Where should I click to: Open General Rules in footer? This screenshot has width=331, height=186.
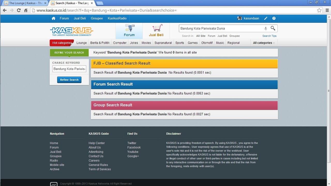pos(98,165)
